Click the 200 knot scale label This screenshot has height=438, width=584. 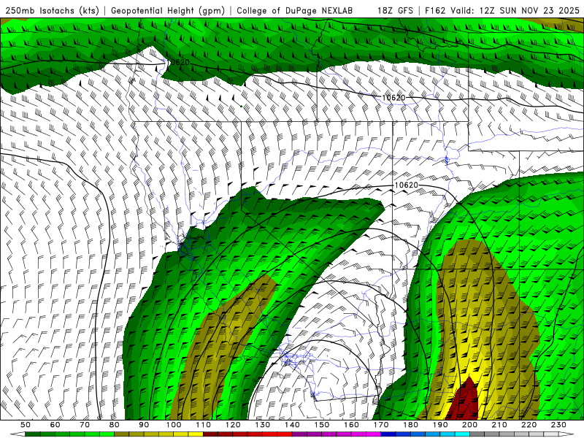click(x=470, y=425)
